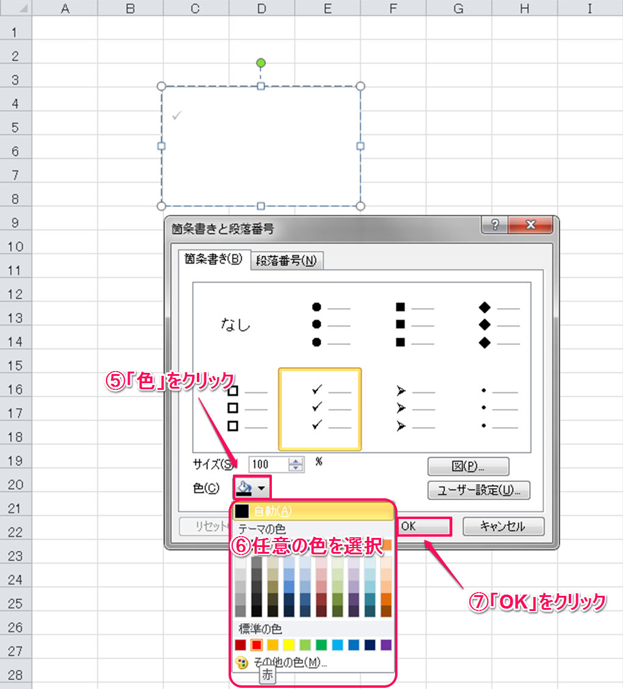Image resolution: width=623 pixels, height=689 pixels.
Task: Select 自動(A) automatic color option
Action: tap(313, 511)
